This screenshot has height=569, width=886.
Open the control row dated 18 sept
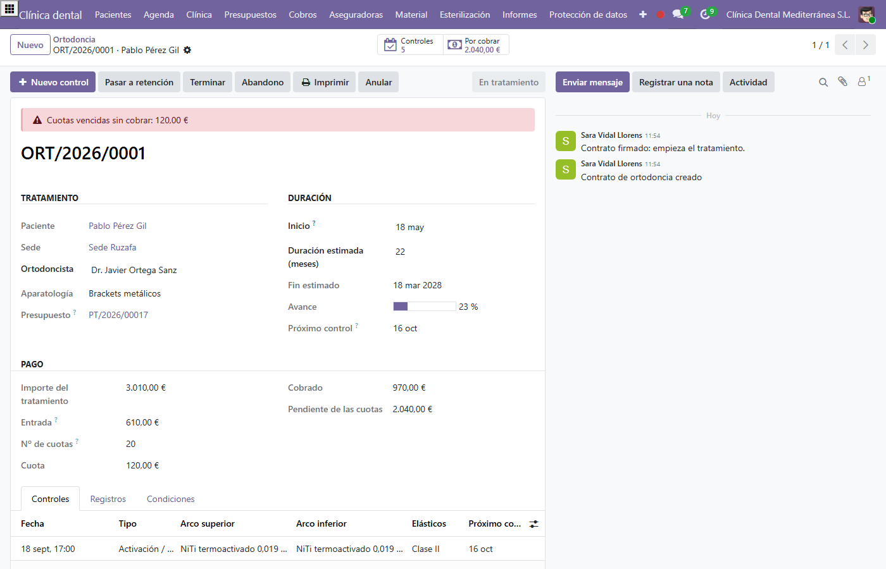coord(277,549)
